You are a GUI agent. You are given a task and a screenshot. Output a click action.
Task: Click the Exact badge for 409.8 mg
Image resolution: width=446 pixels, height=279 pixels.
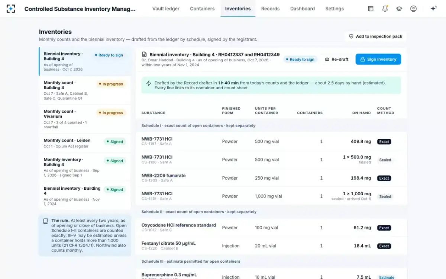(x=384, y=142)
